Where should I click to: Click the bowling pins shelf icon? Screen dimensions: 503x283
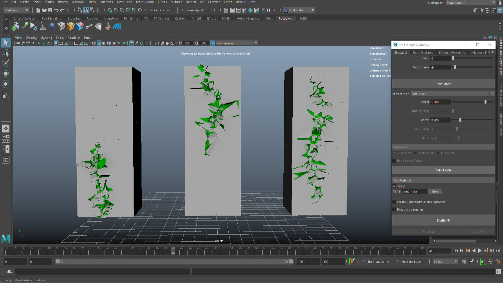15,26
